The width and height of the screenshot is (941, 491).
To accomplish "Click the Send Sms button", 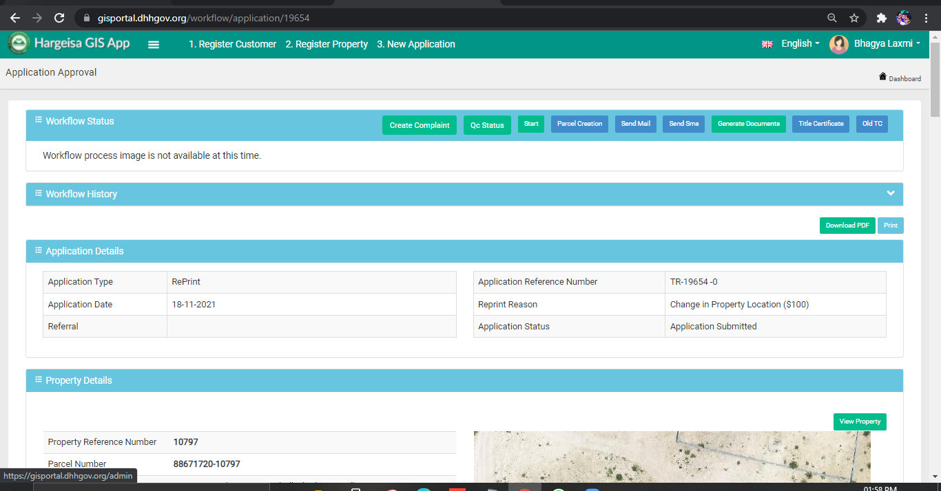I will 684,124.
